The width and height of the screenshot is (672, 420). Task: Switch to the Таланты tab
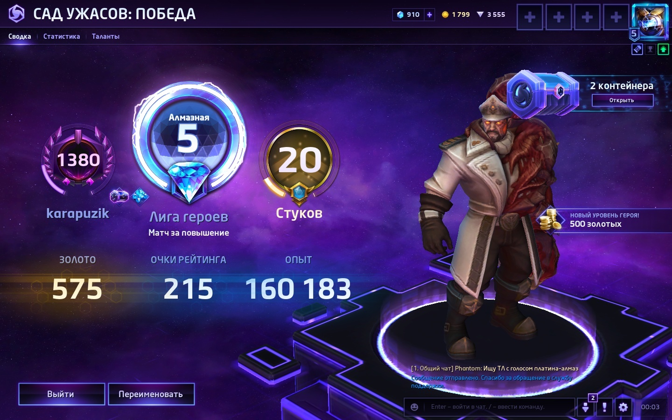[x=105, y=36]
